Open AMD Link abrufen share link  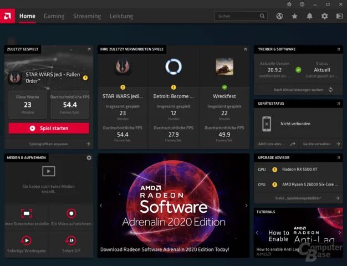277,144
